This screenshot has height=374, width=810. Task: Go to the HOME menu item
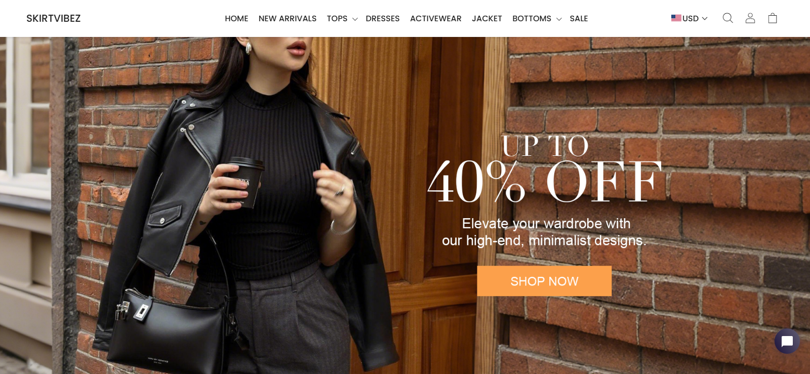[236, 18]
